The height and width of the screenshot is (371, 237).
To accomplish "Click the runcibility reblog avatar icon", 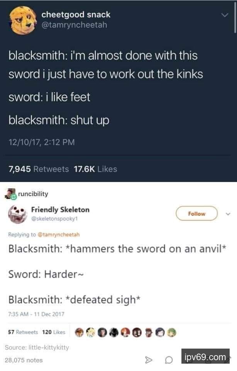I will coord(11,194).
